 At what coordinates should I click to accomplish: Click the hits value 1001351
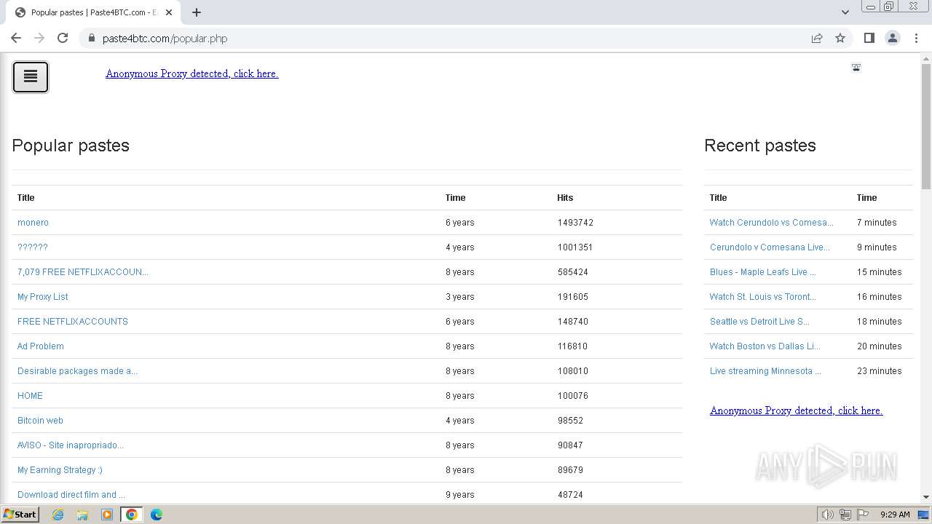[x=575, y=247]
